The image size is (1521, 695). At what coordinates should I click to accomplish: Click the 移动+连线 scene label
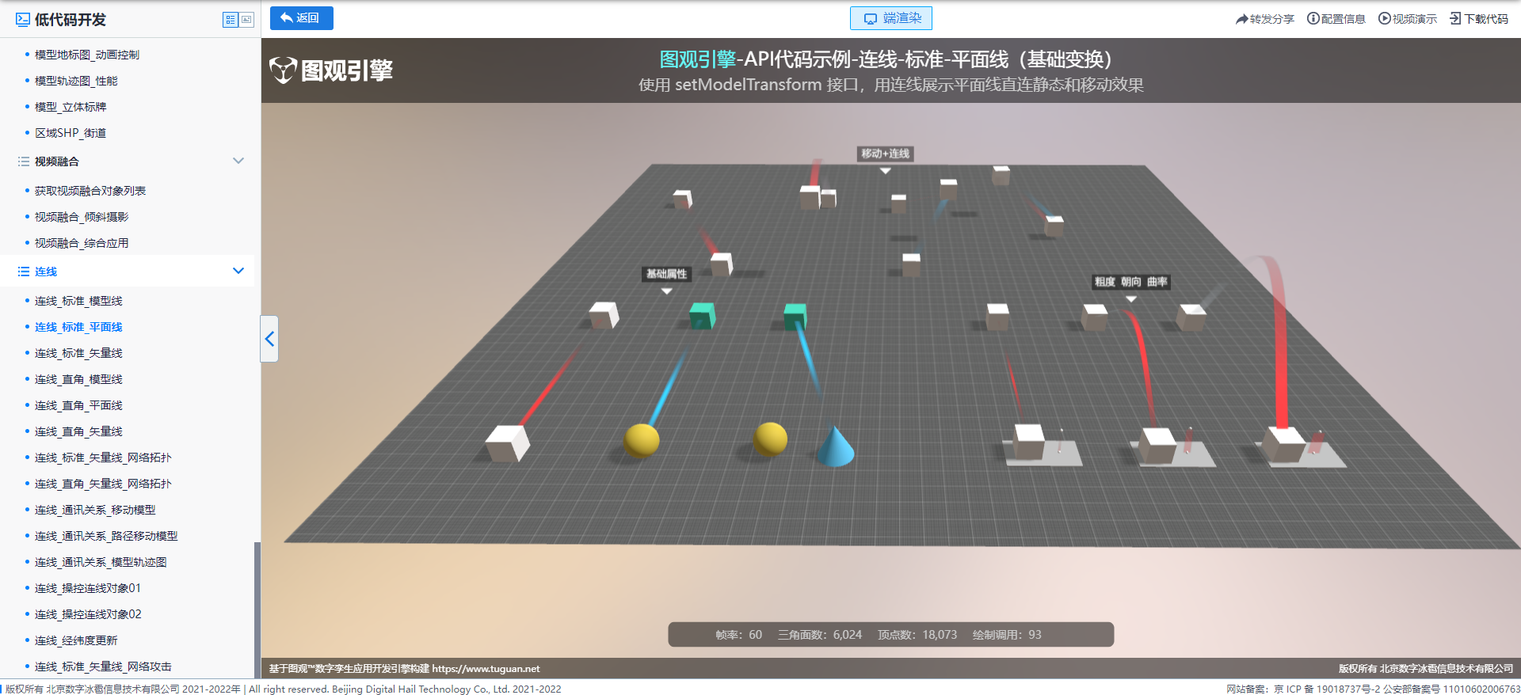click(x=885, y=154)
